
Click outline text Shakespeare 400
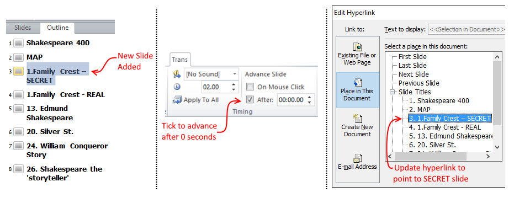coord(58,43)
